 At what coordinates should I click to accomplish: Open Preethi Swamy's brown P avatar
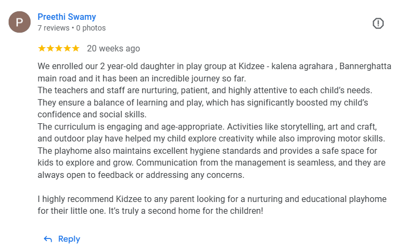click(x=19, y=22)
